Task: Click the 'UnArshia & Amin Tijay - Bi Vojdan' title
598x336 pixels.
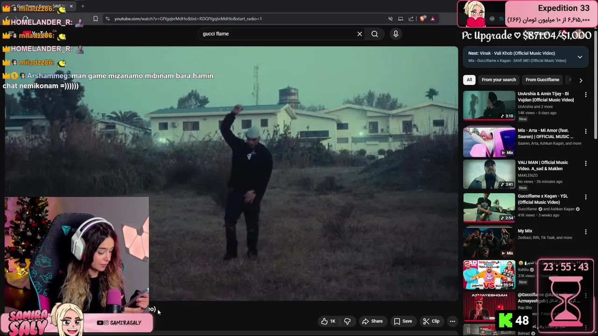Action: click(546, 97)
